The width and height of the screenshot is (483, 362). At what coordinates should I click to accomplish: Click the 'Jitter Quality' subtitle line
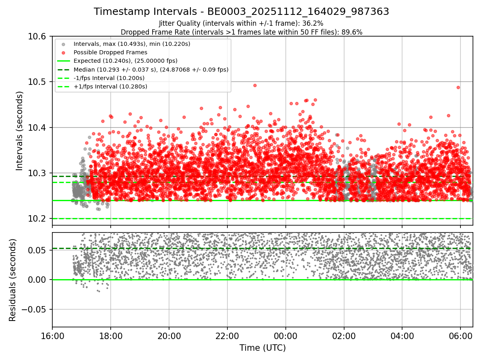[241, 23]
